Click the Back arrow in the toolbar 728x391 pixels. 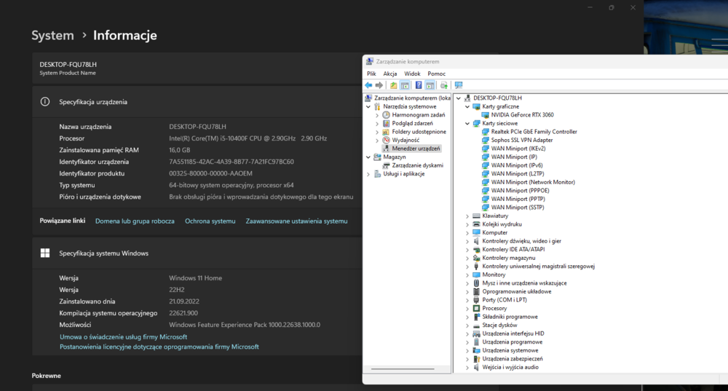click(x=369, y=85)
